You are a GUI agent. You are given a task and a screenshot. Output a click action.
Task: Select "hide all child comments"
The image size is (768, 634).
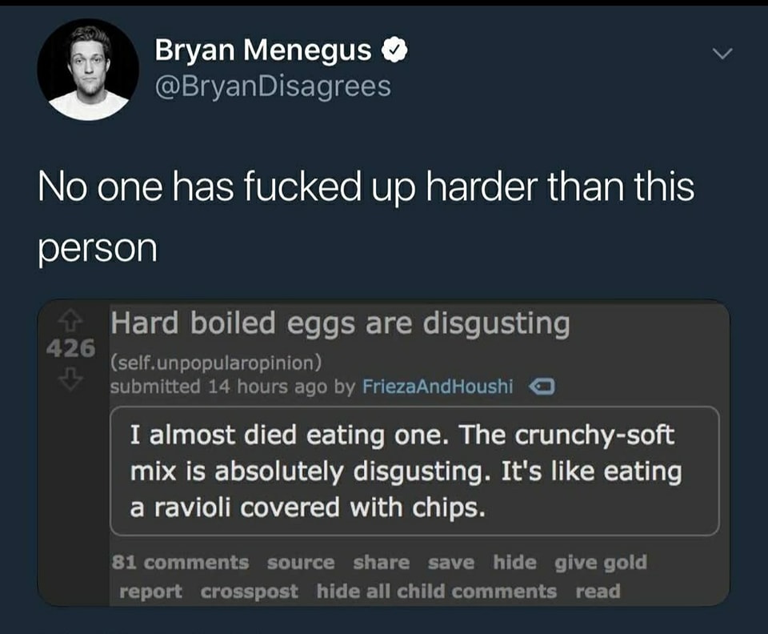[x=436, y=592]
